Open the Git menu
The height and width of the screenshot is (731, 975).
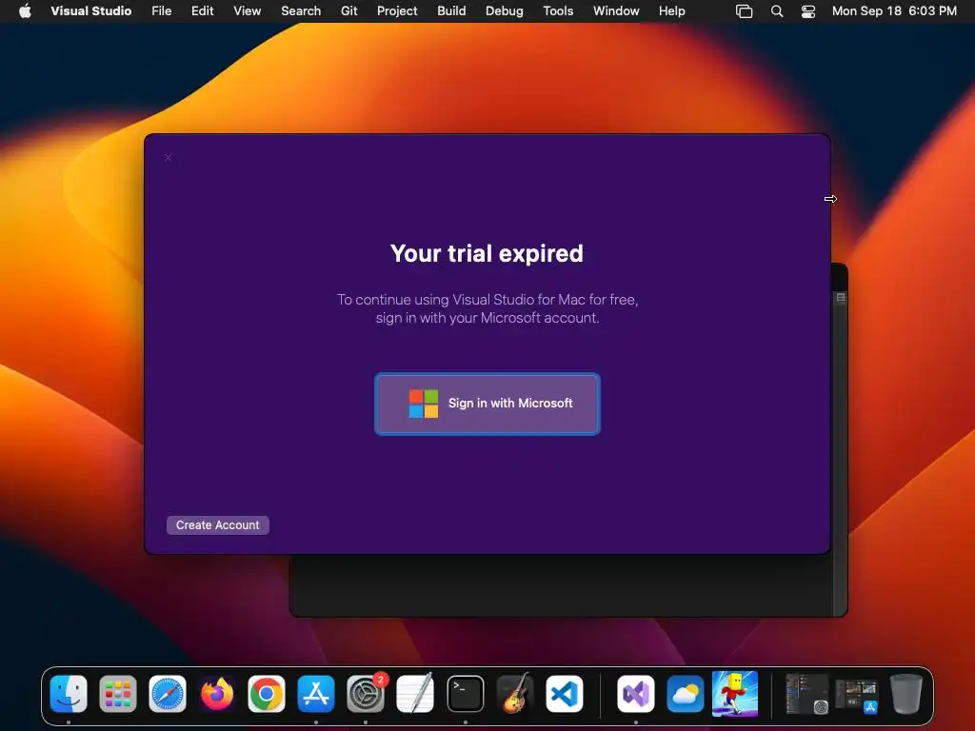(348, 10)
